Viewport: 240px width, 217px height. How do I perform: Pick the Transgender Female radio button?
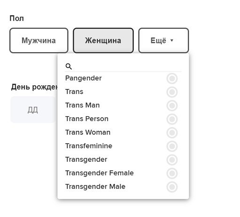click(x=172, y=173)
